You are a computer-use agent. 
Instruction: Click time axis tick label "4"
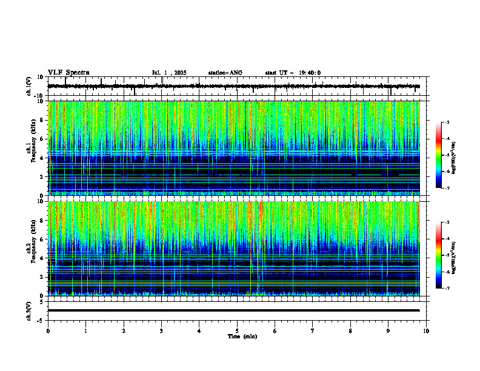point(199,331)
